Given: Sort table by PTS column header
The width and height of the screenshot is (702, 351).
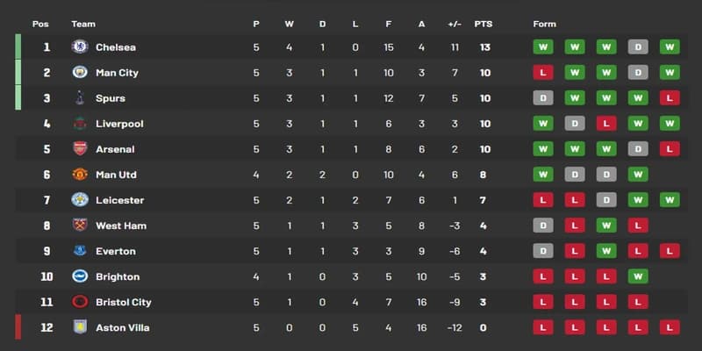Looking at the screenshot, I should (484, 24).
